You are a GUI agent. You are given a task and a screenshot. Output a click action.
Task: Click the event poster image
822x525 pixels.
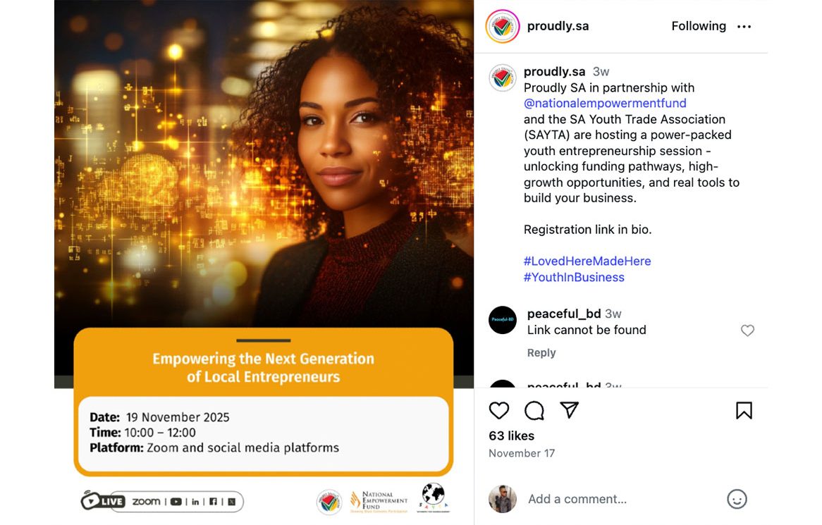pos(264,262)
